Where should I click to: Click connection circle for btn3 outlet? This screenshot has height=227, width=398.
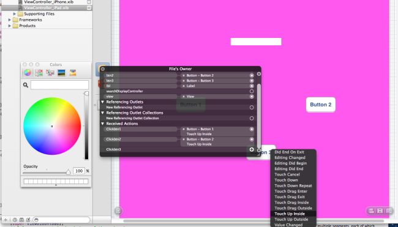click(252, 81)
